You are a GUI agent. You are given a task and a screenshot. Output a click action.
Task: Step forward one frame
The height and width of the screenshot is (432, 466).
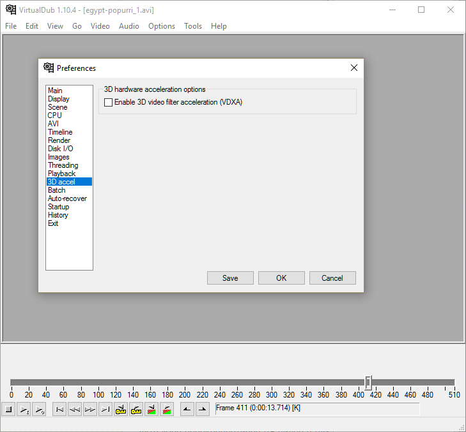[90, 410]
